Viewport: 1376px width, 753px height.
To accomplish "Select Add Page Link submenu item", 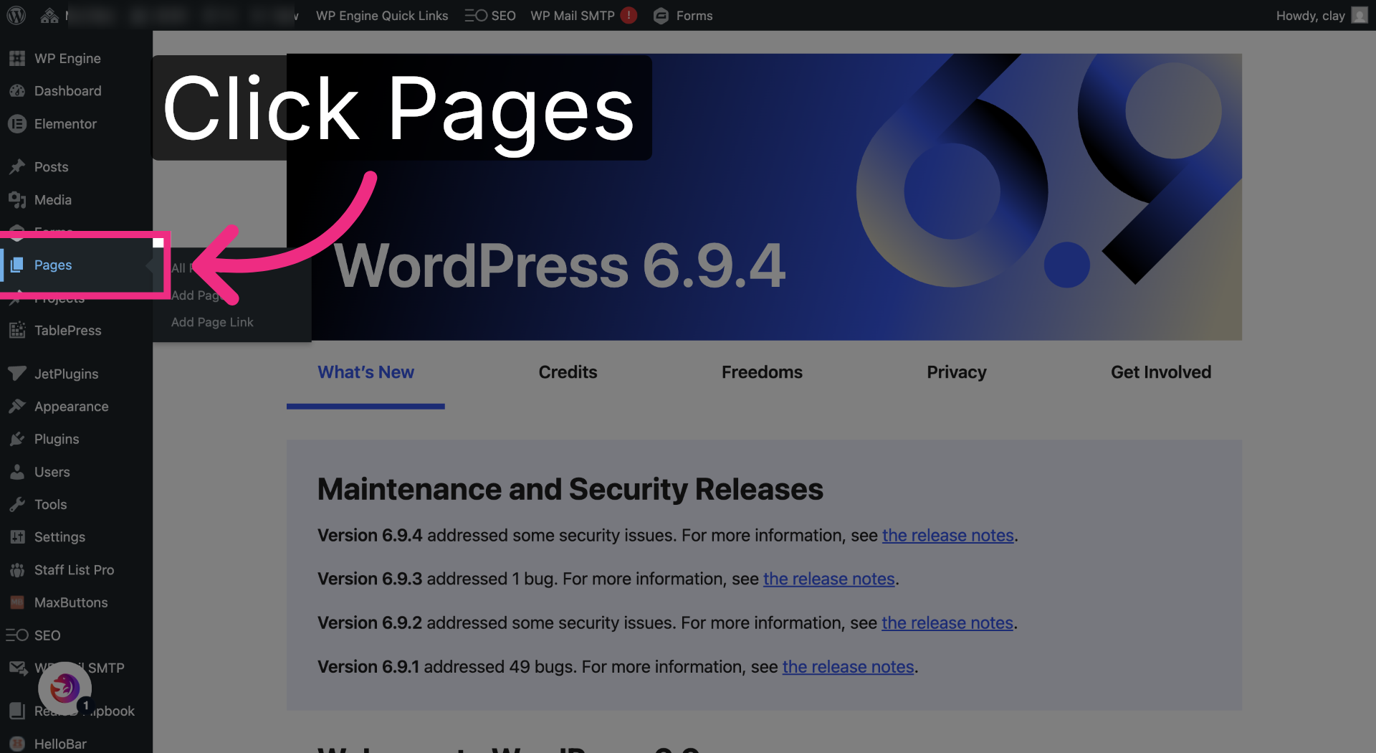I will click(x=212, y=322).
